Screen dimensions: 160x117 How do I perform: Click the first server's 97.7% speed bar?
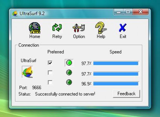pyautogui.click(x=116, y=63)
